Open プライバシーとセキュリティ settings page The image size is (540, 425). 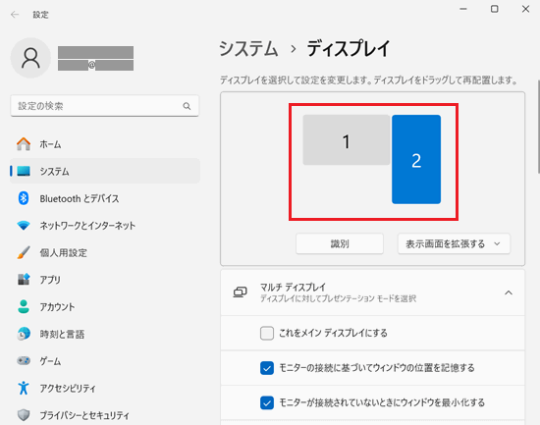tap(105, 415)
